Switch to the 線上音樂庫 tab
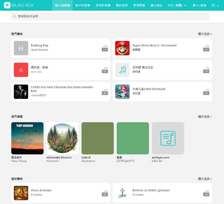This screenshot has width=224, height=204. coord(62,5)
